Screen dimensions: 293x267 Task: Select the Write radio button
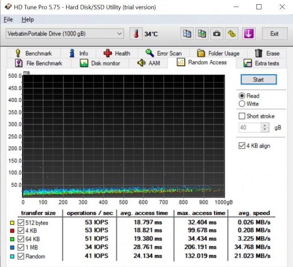pos(242,104)
